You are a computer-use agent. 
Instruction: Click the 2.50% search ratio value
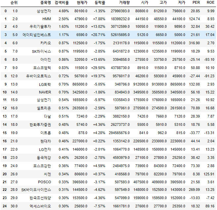point(64,19)
